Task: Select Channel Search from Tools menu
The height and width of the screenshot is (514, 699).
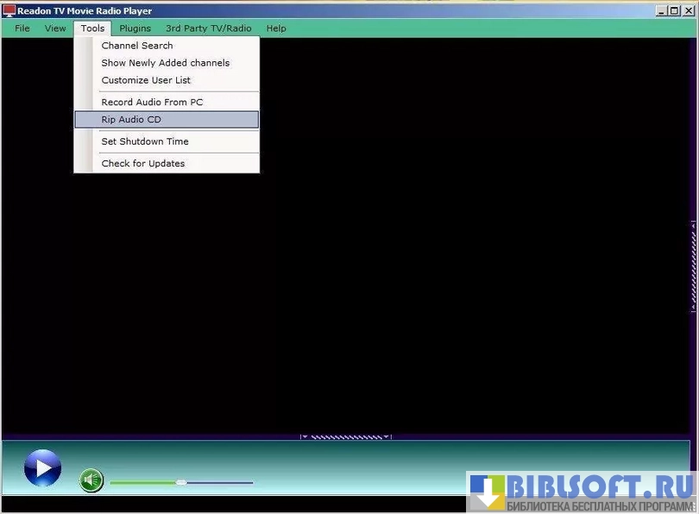Action: pos(137,46)
